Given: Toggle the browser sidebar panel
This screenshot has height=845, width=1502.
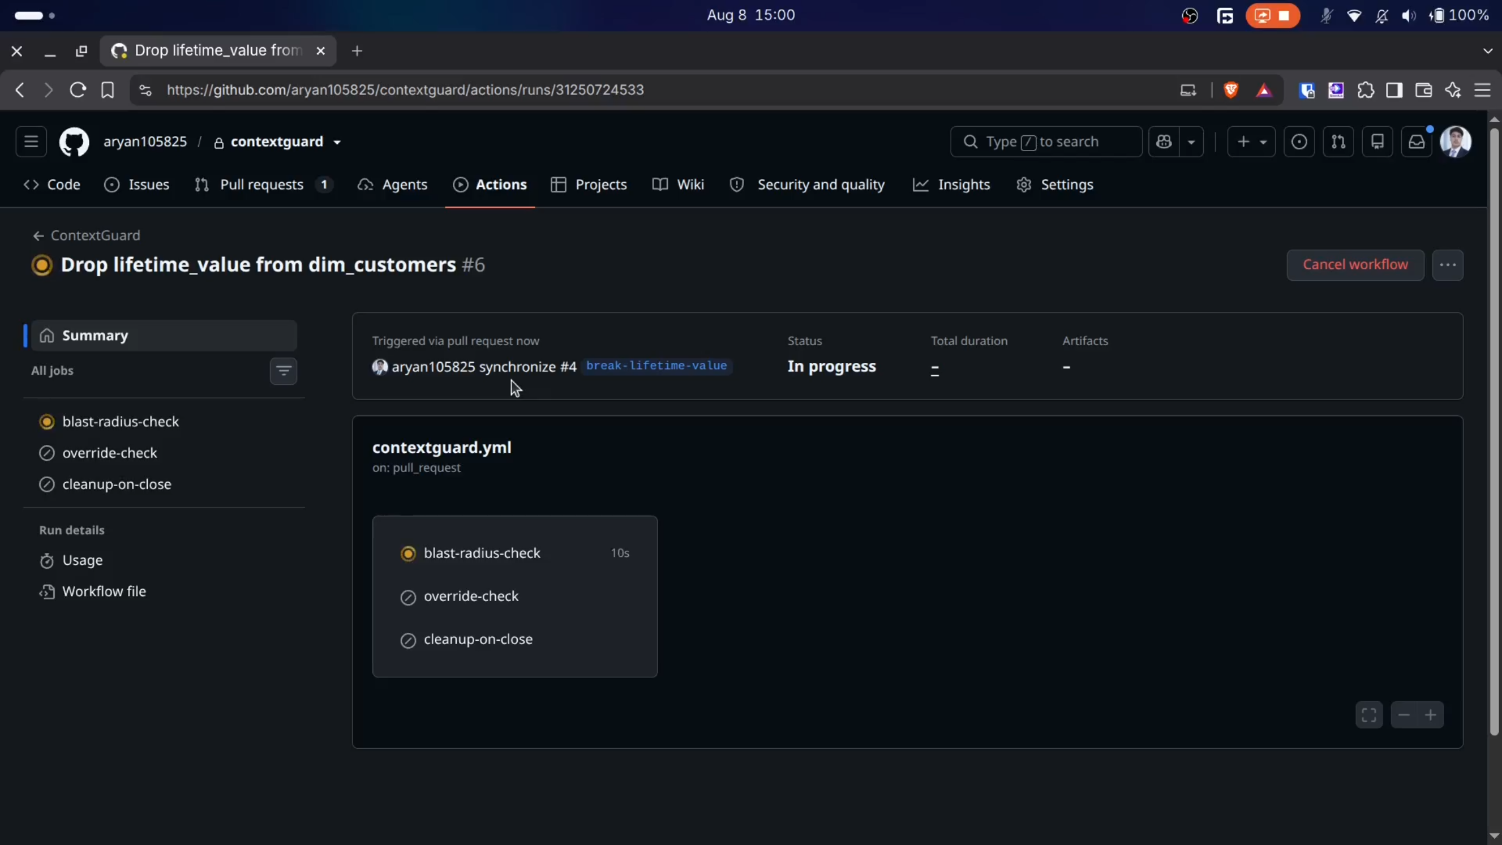Looking at the screenshot, I should pyautogui.click(x=1394, y=90).
